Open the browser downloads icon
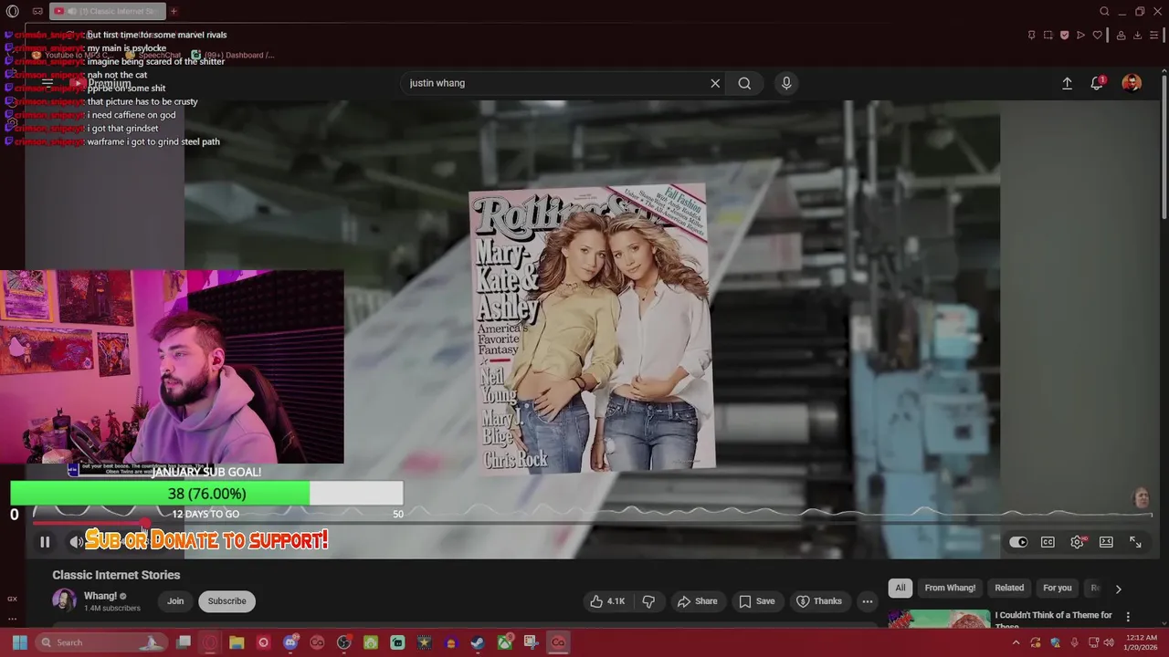 click(x=1137, y=36)
